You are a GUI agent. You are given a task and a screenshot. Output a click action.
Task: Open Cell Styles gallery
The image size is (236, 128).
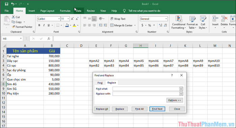pyautogui.click(x=203, y=22)
